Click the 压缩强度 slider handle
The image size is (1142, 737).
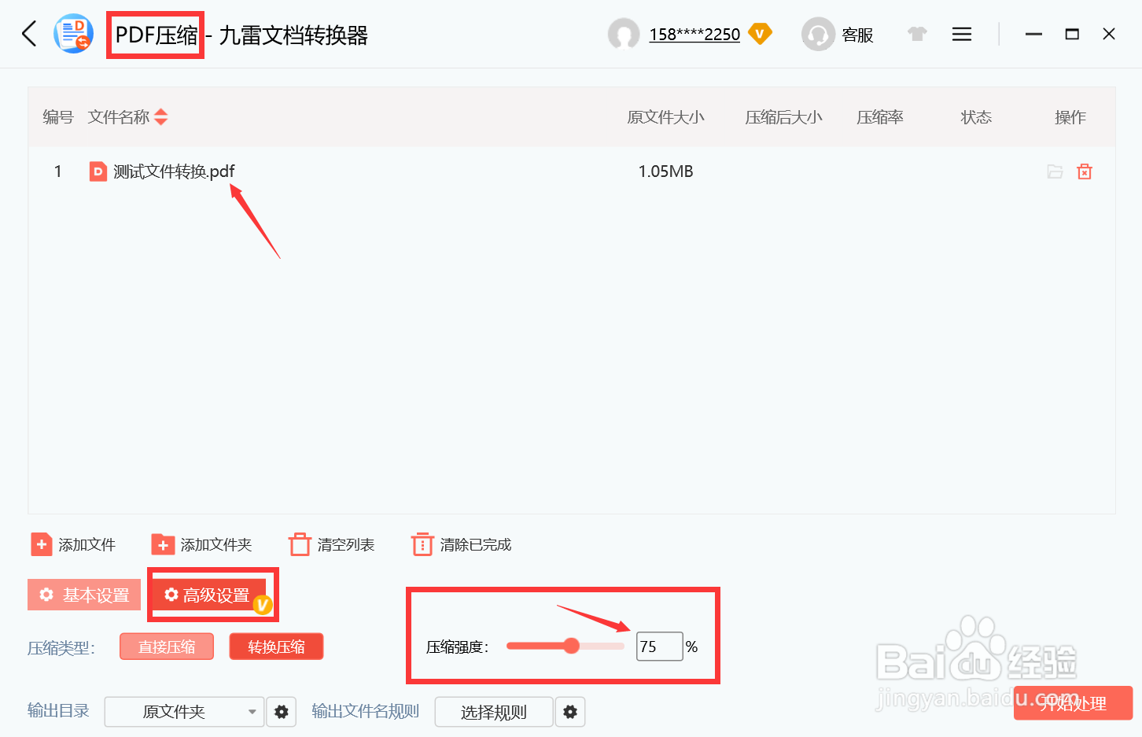click(x=572, y=646)
